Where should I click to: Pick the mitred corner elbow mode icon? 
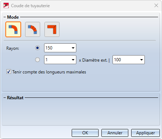tap(52, 29)
